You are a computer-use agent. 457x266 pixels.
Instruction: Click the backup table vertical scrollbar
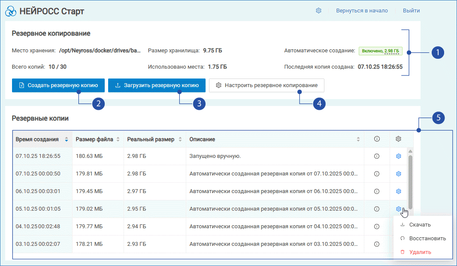(x=410, y=180)
